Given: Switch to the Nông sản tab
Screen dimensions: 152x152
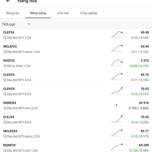Looking at the screenshot, I should coord(13,13).
